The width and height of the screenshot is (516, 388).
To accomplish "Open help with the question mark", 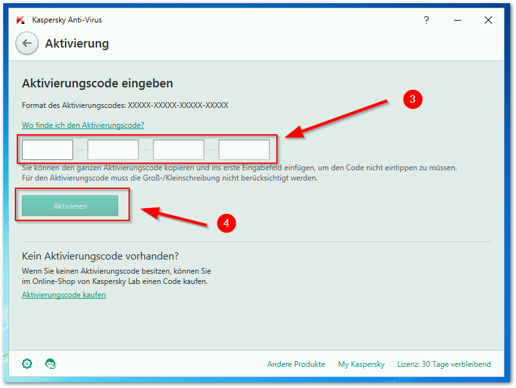I will click(427, 20).
